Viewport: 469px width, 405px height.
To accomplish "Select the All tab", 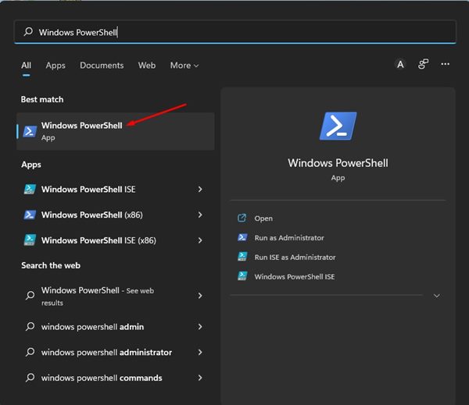I will click(x=26, y=65).
